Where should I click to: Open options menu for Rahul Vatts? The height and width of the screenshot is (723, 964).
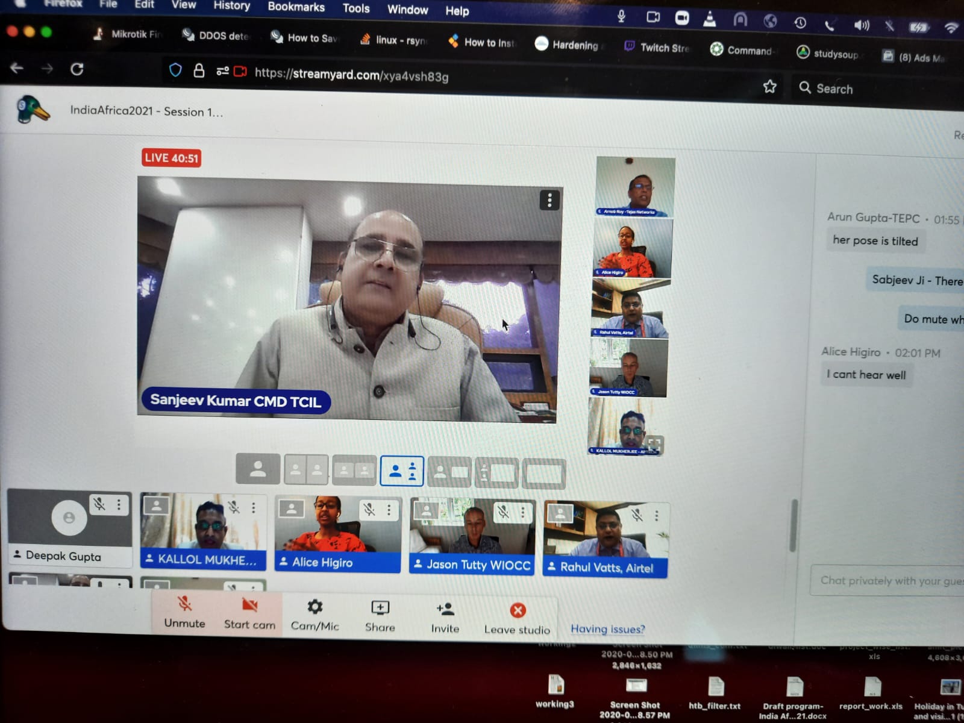pos(657,515)
